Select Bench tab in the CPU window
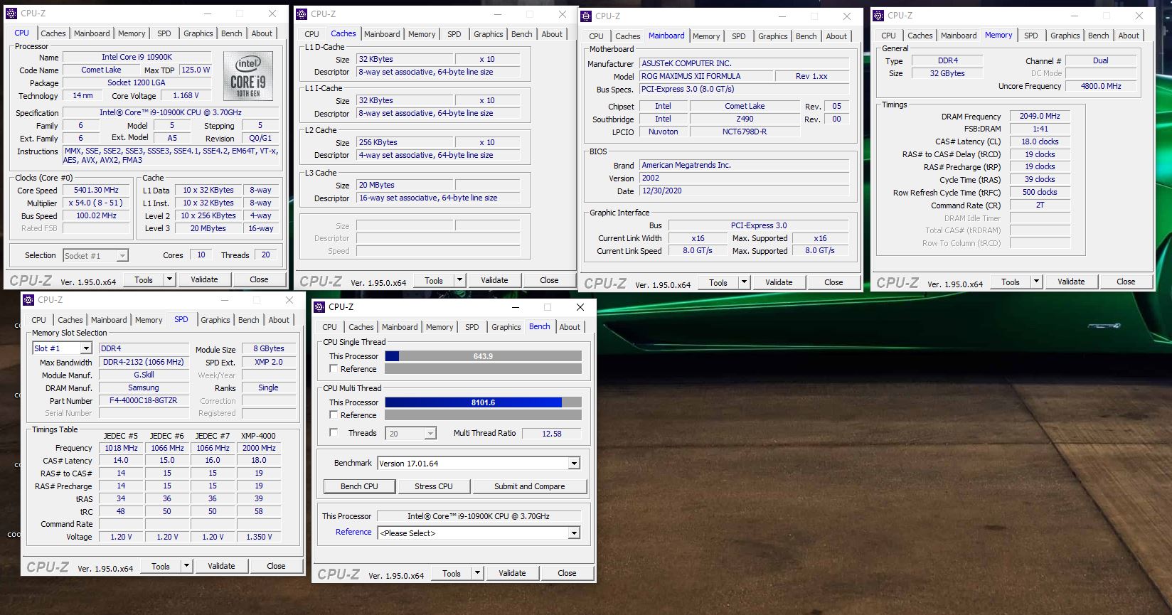 [232, 33]
